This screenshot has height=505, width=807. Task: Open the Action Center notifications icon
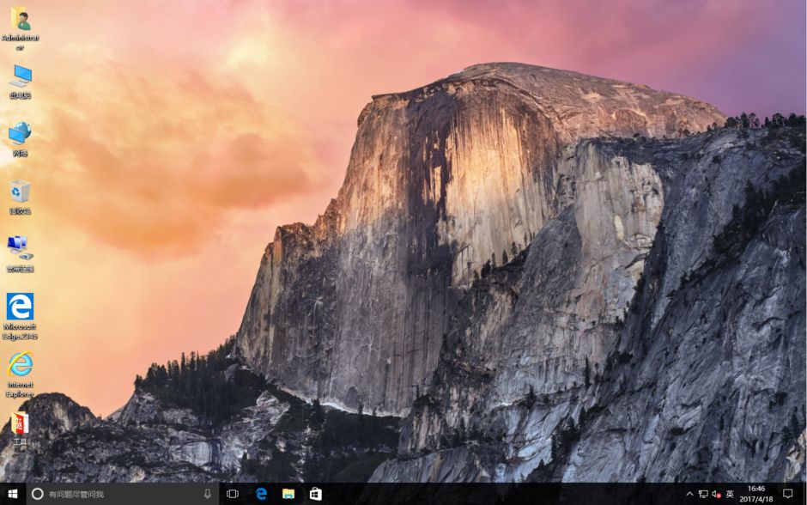788,494
